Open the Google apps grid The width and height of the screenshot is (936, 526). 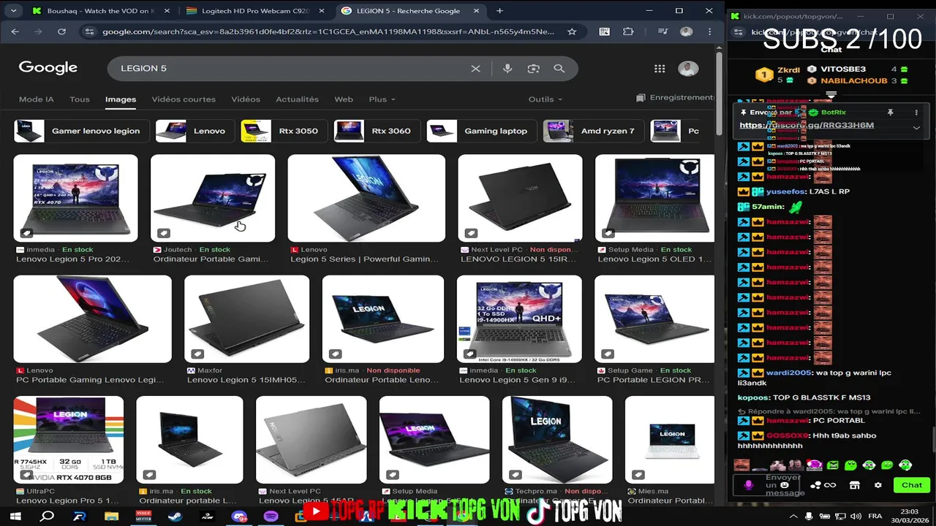(x=660, y=68)
